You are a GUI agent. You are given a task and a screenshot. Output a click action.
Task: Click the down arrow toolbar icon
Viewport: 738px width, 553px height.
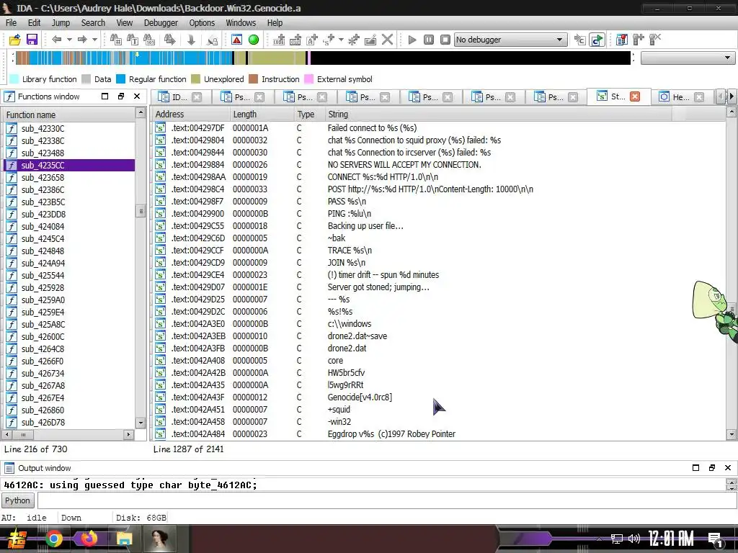click(191, 40)
